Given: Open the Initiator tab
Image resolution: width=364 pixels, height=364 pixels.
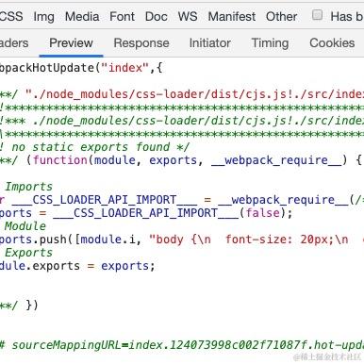Looking at the screenshot, I should [x=210, y=43].
